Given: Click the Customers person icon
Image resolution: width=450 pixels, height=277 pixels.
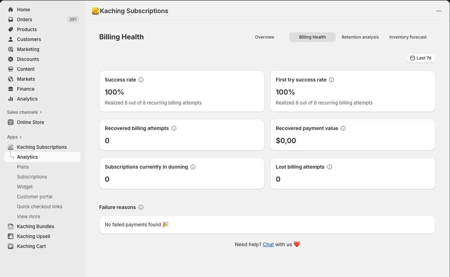Looking at the screenshot, I should 11,39.
